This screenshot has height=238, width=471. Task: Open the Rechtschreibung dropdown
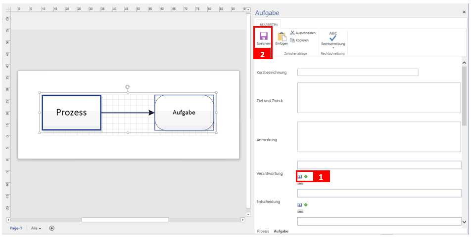pos(333,48)
